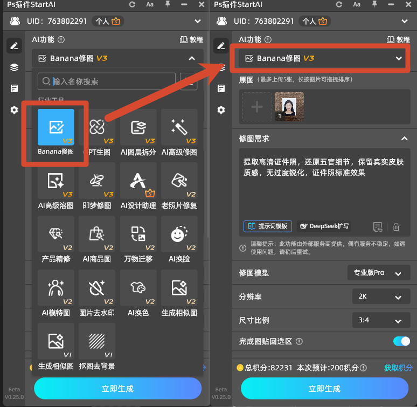Click info icon beside 本次预计:200积分
The image size is (417, 407).
pyautogui.click(x=363, y=368)
